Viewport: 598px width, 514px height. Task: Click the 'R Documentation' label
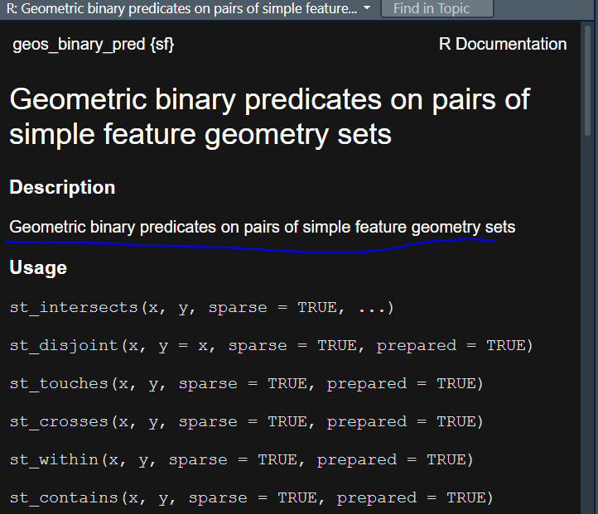[x=503, y=44]
